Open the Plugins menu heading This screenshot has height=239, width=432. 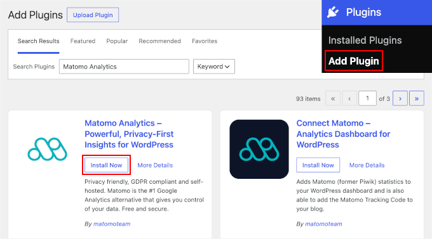click(x=363, y=13)
